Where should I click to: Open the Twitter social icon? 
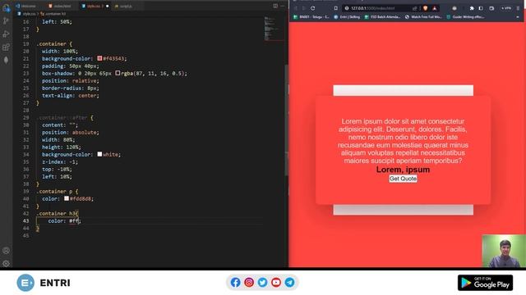[x=262, y=282]
